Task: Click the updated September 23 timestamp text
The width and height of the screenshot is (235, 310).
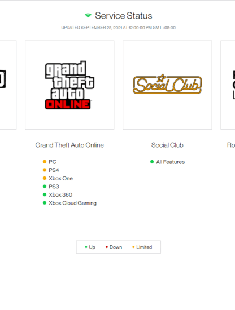Action: [x=118, y=28]
